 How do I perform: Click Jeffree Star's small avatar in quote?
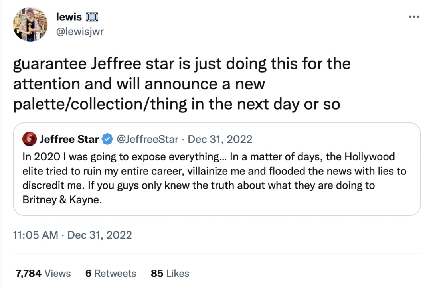point(30,139)
